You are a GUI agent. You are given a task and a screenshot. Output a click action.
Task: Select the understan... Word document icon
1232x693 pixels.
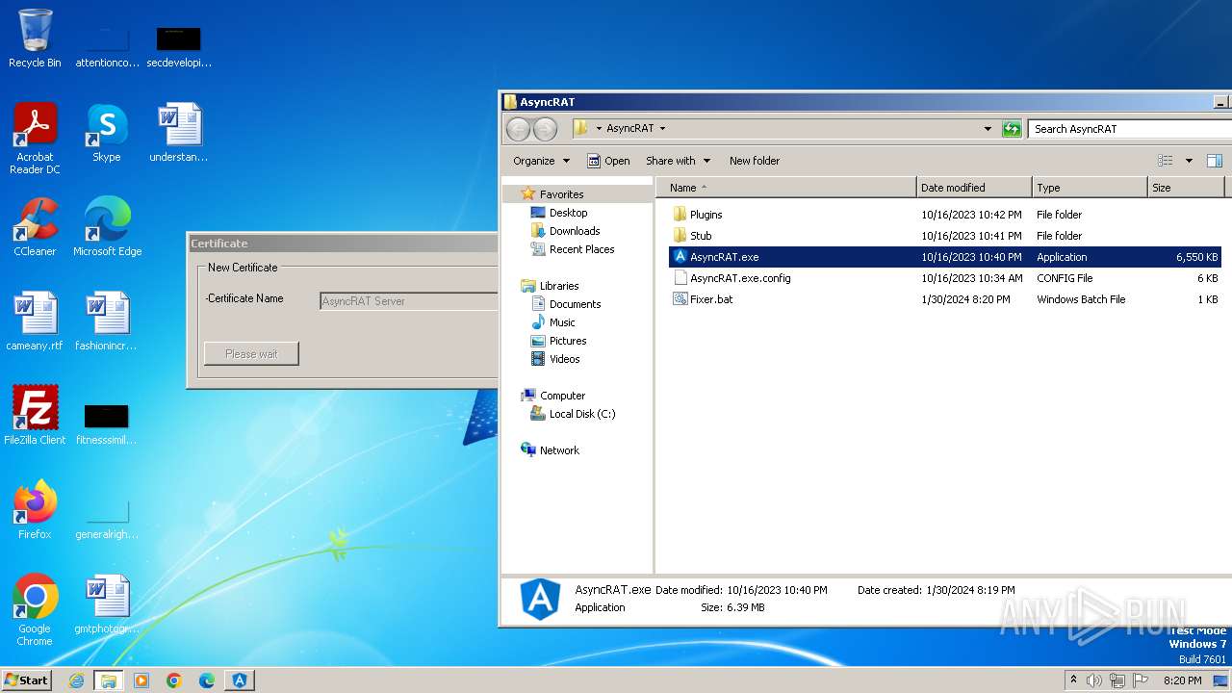pos(179,133)
